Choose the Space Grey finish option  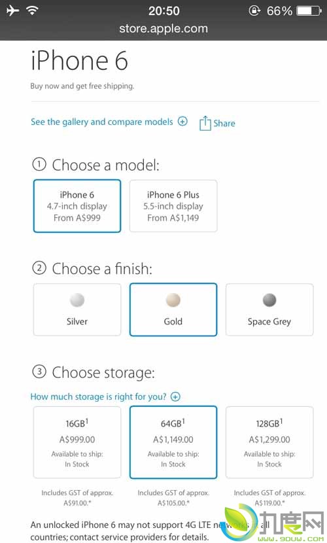pyautogui.click(x=269, y=309)
